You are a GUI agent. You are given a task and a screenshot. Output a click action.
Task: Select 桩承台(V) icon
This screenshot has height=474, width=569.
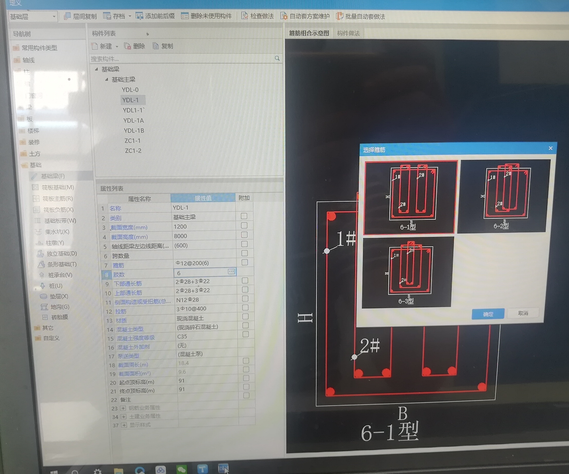tap(42, 275)
